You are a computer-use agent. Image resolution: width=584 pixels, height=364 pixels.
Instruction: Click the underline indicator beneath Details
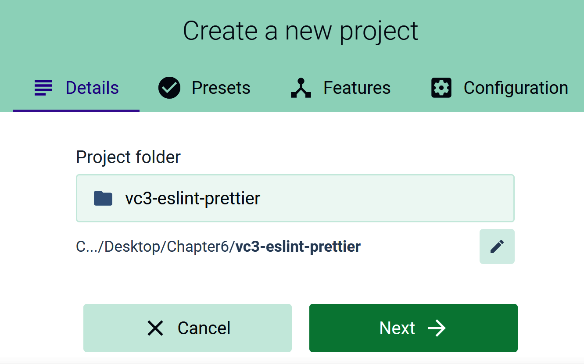[76, 111]
